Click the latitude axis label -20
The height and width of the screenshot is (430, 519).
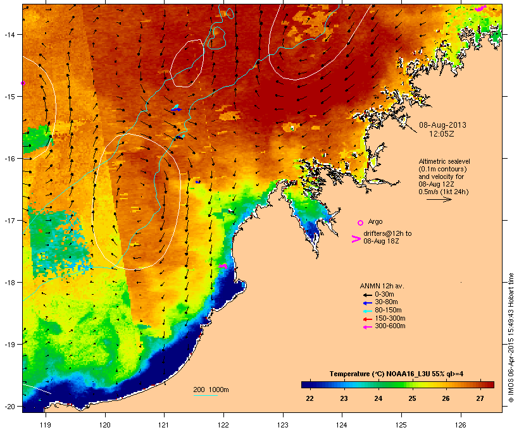(9, 407)
